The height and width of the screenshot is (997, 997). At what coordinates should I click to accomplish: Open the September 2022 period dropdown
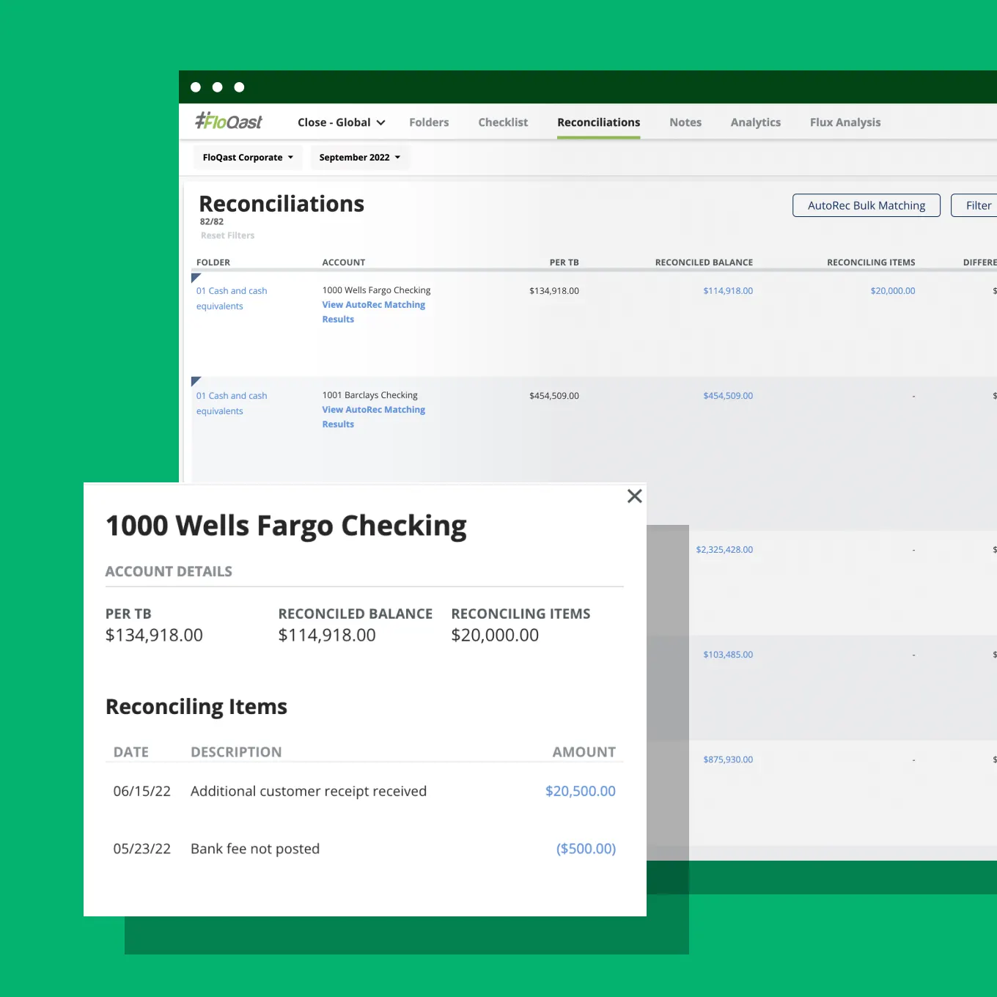(x=360, y=158)
